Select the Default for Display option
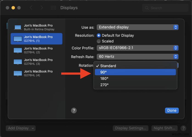The width and height of the screenshot is (192, 137). coord(99,35)
